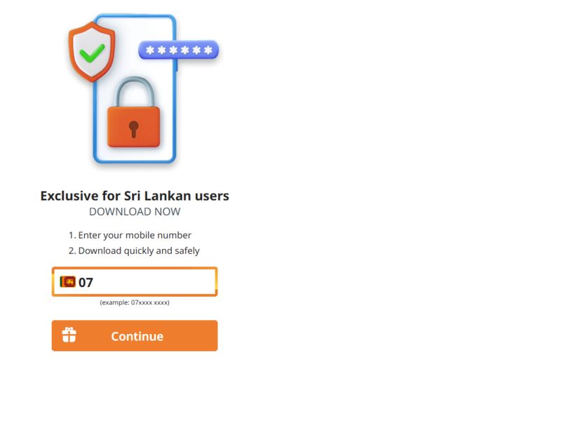The height and width of the screenshot is (421, 561).
Task: Click the grey padlock shackle
Action: coord(133,90)
